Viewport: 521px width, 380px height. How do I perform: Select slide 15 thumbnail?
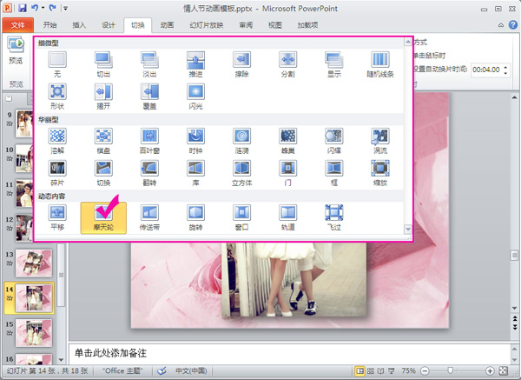coord(34,333)
